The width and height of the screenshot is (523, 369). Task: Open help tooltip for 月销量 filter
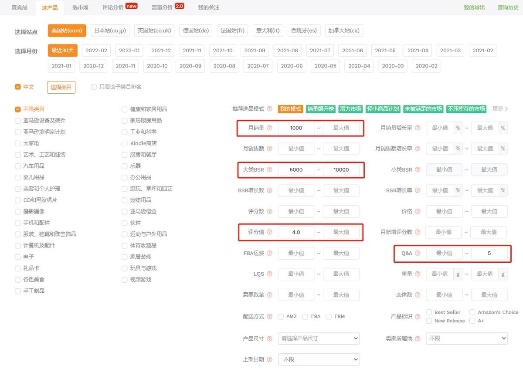tap(270, 128)
